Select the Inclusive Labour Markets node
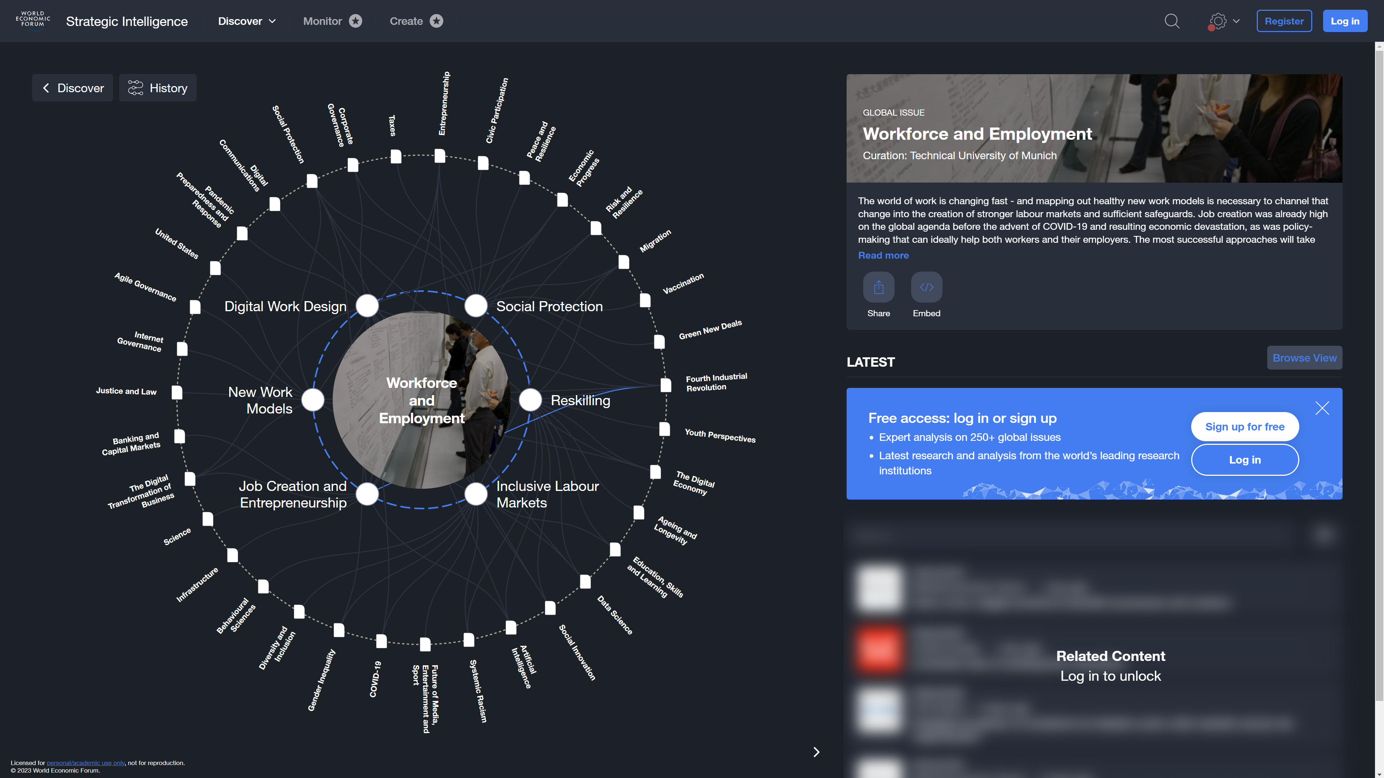The width and height of the screenshot is (1384, 778). (x=475, y=494)
